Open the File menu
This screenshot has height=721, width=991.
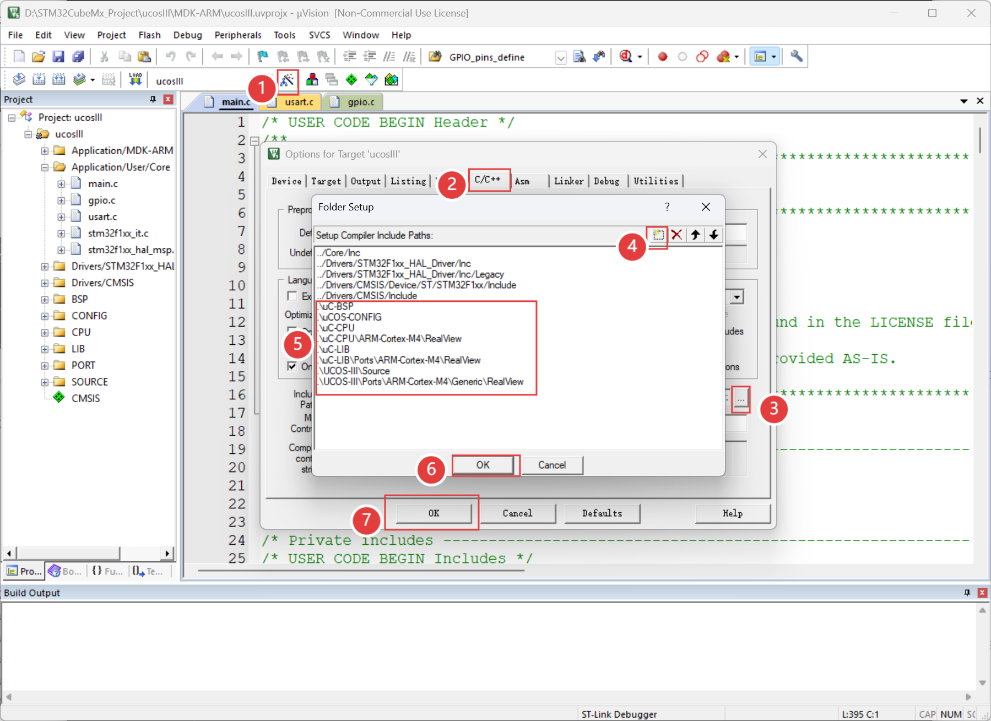(15, 35)
